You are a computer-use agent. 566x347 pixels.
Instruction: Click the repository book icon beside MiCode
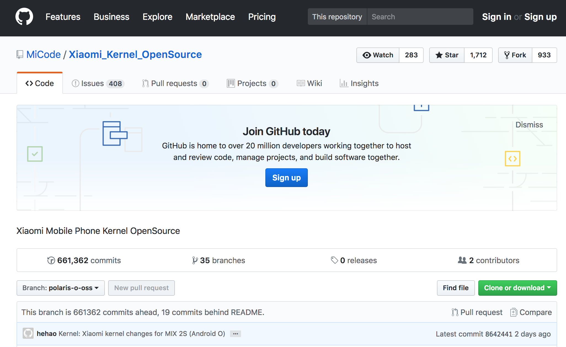point(20,55)
